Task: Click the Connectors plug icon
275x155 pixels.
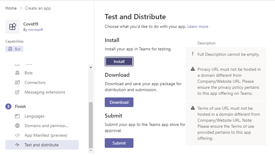Action: pos(17,82)
